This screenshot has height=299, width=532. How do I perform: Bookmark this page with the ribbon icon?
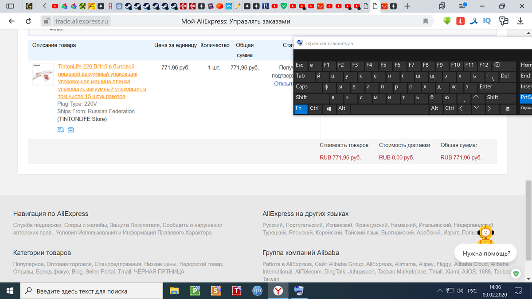[x=426, y=21]
